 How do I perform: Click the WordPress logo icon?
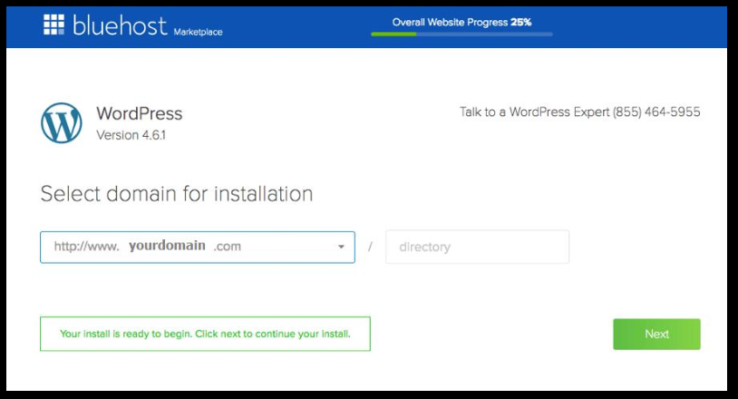point(61,122)
